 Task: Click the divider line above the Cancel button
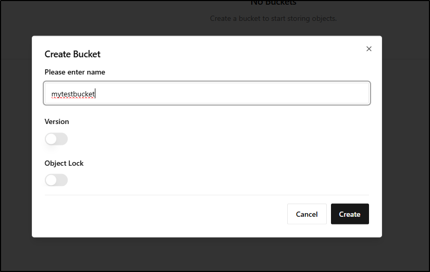tap(207, 195)
